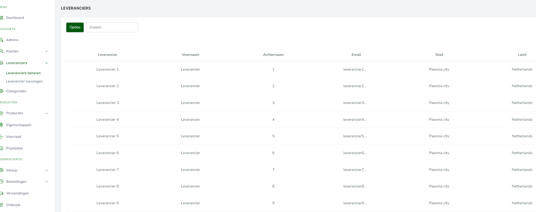Click the Categorieën globe icon
Viewport: 536px width, 212px height.
click(x=2, y=91)
